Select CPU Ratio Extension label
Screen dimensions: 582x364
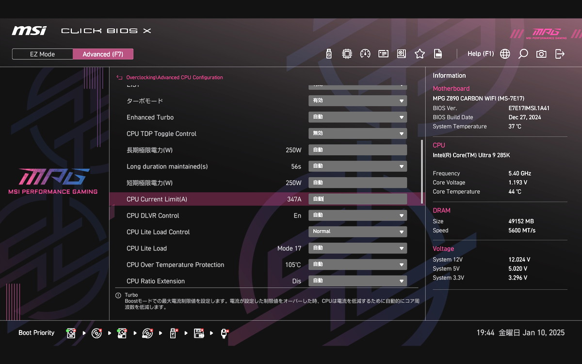pyautogui.click(x=156, y=281)
